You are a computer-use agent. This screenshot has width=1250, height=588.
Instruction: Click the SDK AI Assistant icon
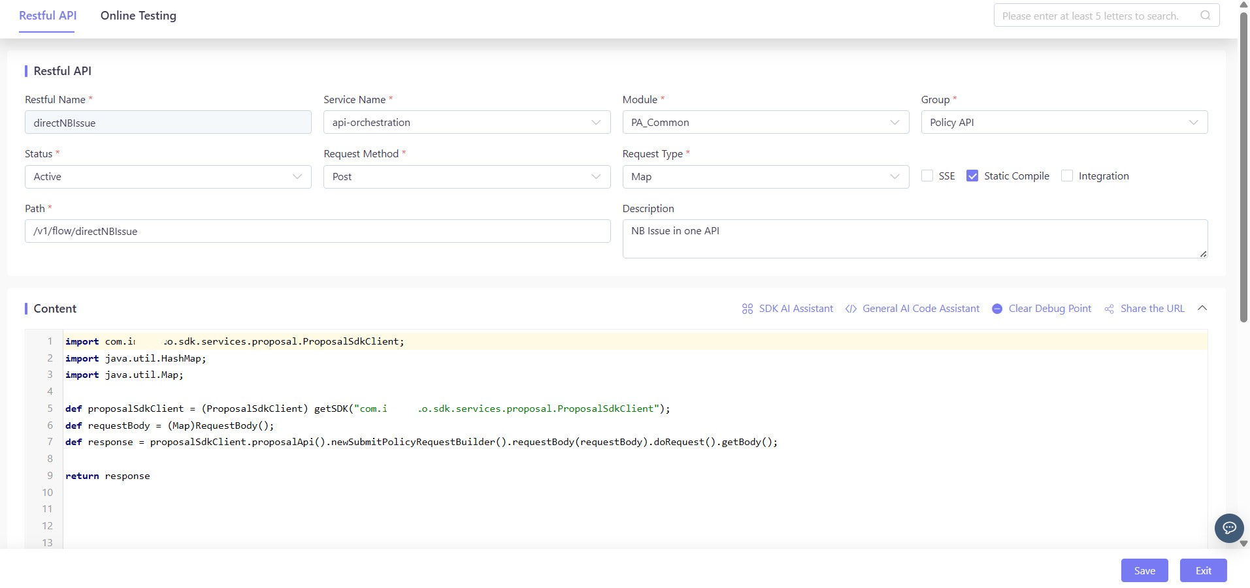(748, 309)
